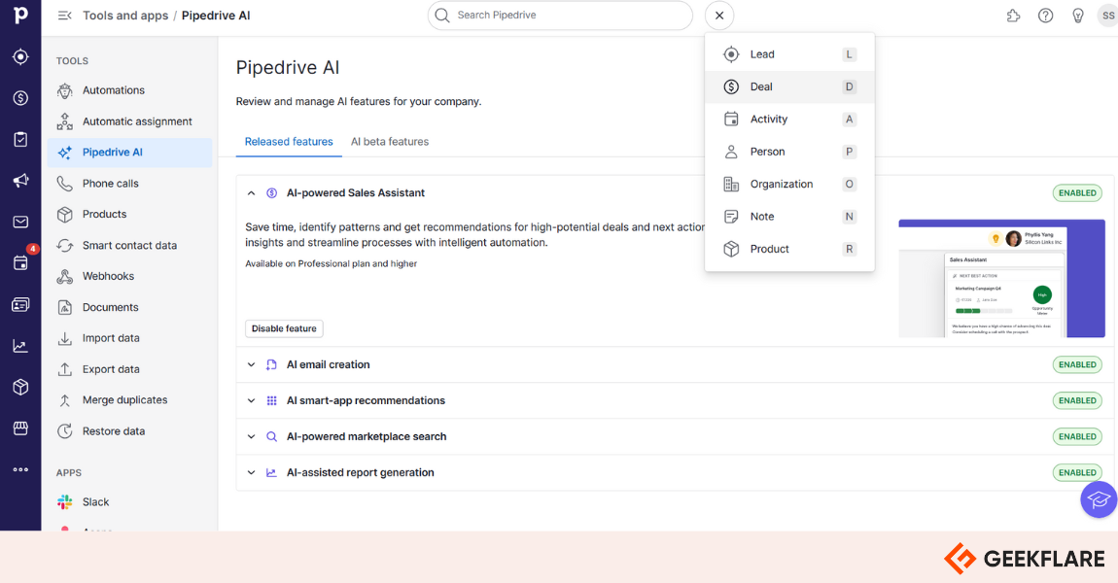Image resolution: width=1118 pixels, height=583 pixels.
Task: Open Deals dollar icon in left navigation
Action: [20, 97]
